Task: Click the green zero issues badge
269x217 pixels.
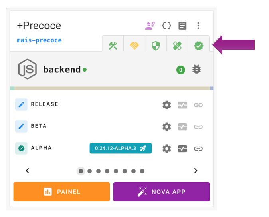Action: [181, 70]
